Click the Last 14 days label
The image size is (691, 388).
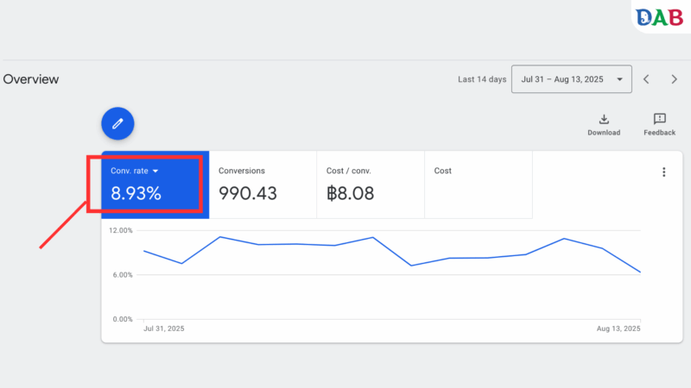[x=482, y=79]
